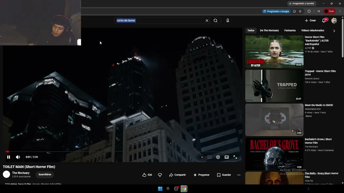Enter fullscreen video mode
This screenshot has width=344, height=193.
pyautogui.click(x=235, y=157)
